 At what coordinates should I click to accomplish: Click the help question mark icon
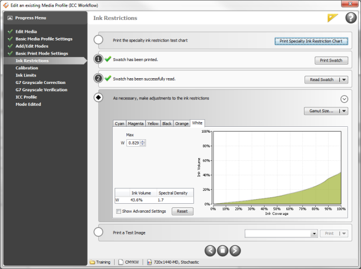tap(351, 18)
